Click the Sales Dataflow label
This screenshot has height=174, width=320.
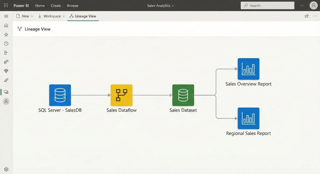121,110
